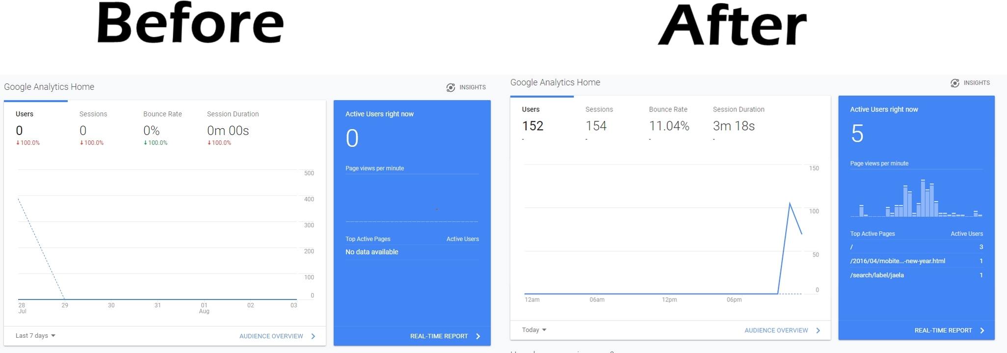Screen dimensions: 1007x353
Task: Open the Real-Time Report link in After panel
Action: (x=943, y=330)
